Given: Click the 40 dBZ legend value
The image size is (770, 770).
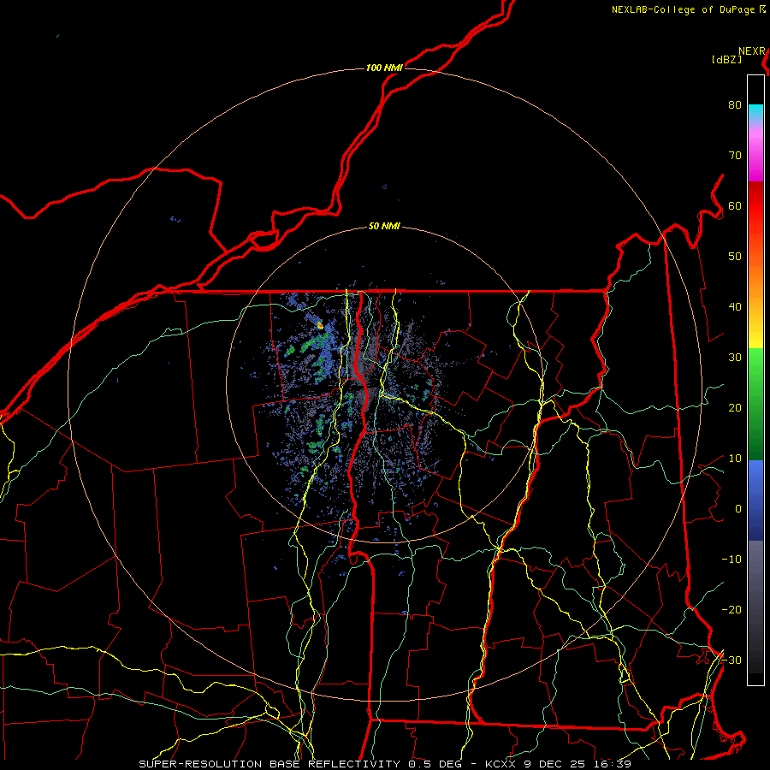Looking at the screenshot, I should (735, 307).
